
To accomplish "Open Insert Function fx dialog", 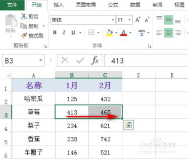I will 95,60.
